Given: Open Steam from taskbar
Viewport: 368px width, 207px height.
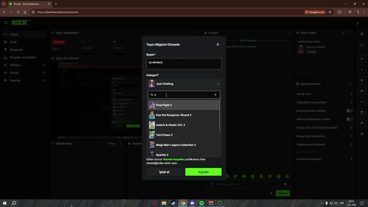Looking at the screenshot, I should pyautogui.click(x=173, y=203).
